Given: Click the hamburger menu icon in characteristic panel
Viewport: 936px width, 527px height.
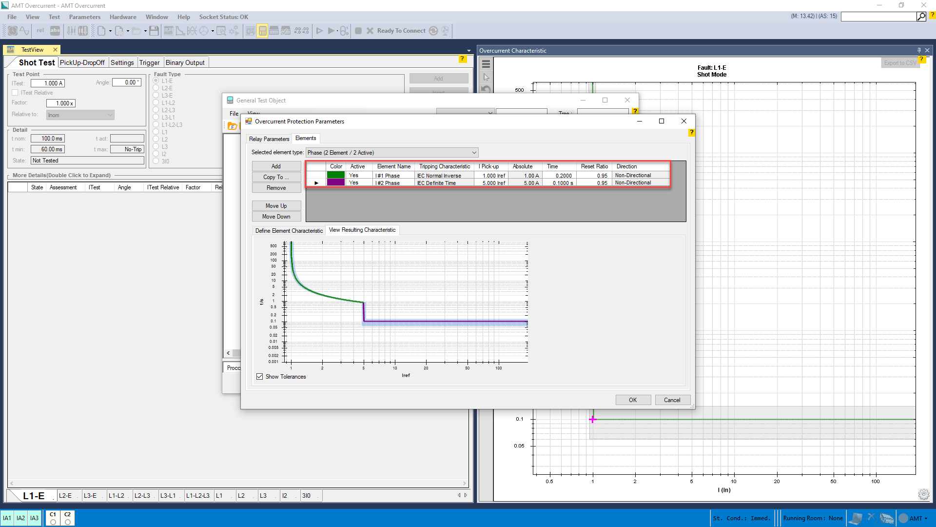Looking at the screenshot, I should pyautogui.click(x=486, y=64).
